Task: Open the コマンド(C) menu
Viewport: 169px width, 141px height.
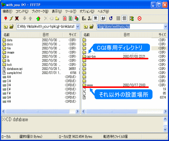Action: (22, 11)
